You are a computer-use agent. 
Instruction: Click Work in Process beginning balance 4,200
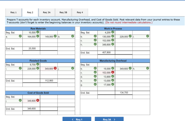pyautogui.click(x=106, y=32)
